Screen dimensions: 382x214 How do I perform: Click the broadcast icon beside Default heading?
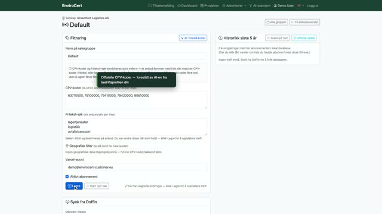pyautogui.click(x=65, y=24)
